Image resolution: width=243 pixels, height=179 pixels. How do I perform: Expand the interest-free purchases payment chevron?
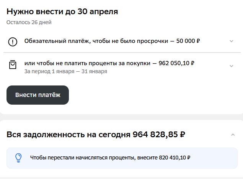click(231, 66)
